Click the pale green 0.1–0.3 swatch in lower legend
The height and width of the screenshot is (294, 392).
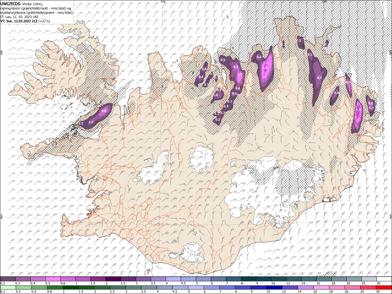coord(8,288)
